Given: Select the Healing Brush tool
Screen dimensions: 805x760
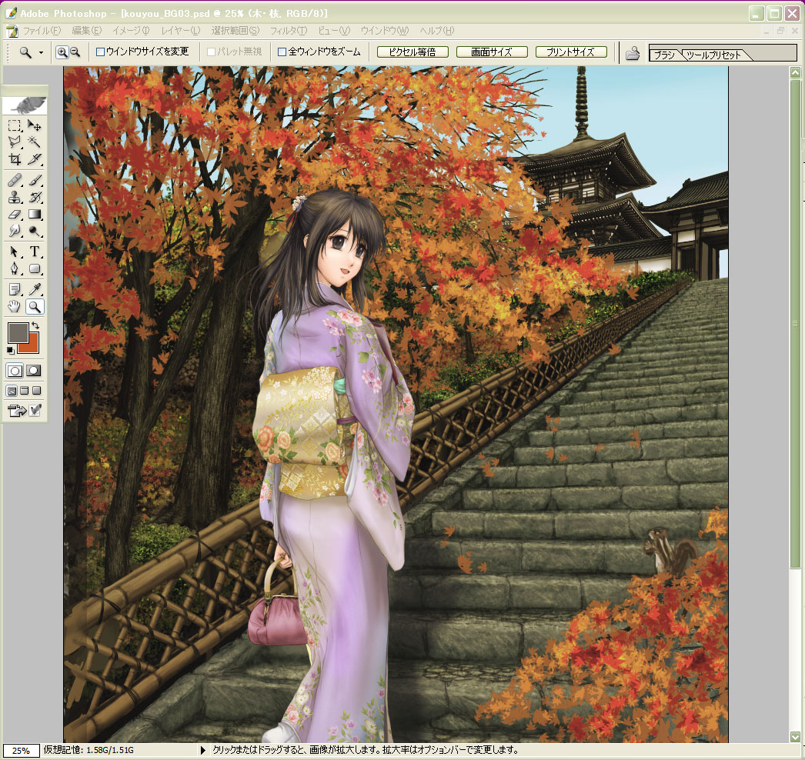Looking at the screenshot, I should (x=15, y=180).
